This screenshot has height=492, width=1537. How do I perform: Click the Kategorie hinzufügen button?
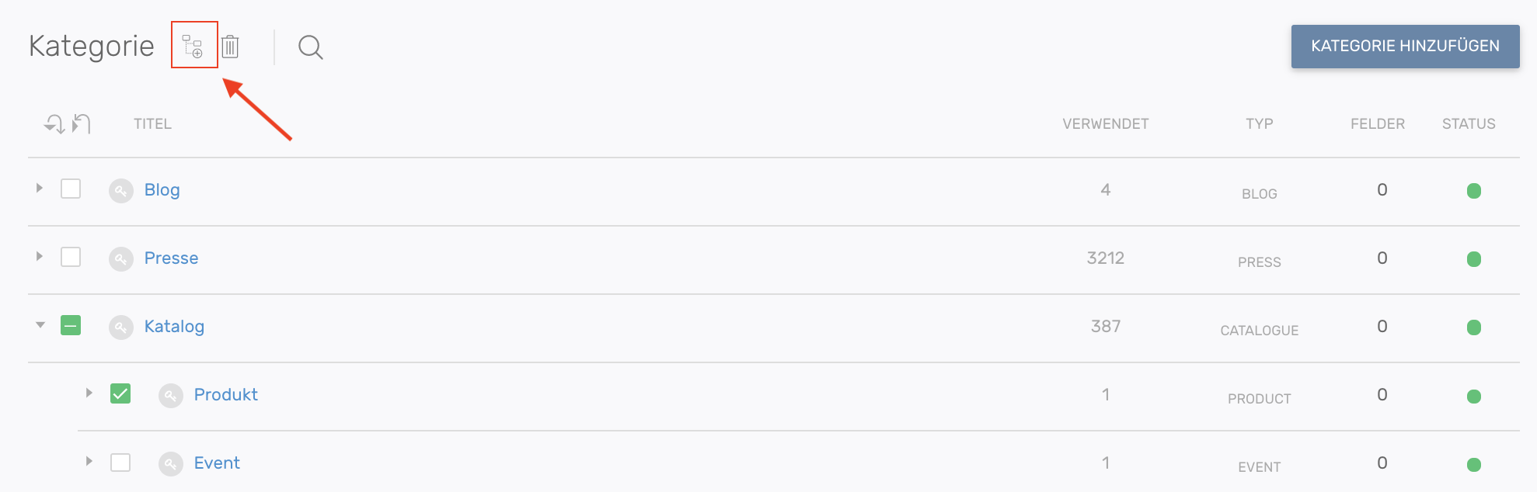point(1405,47)
